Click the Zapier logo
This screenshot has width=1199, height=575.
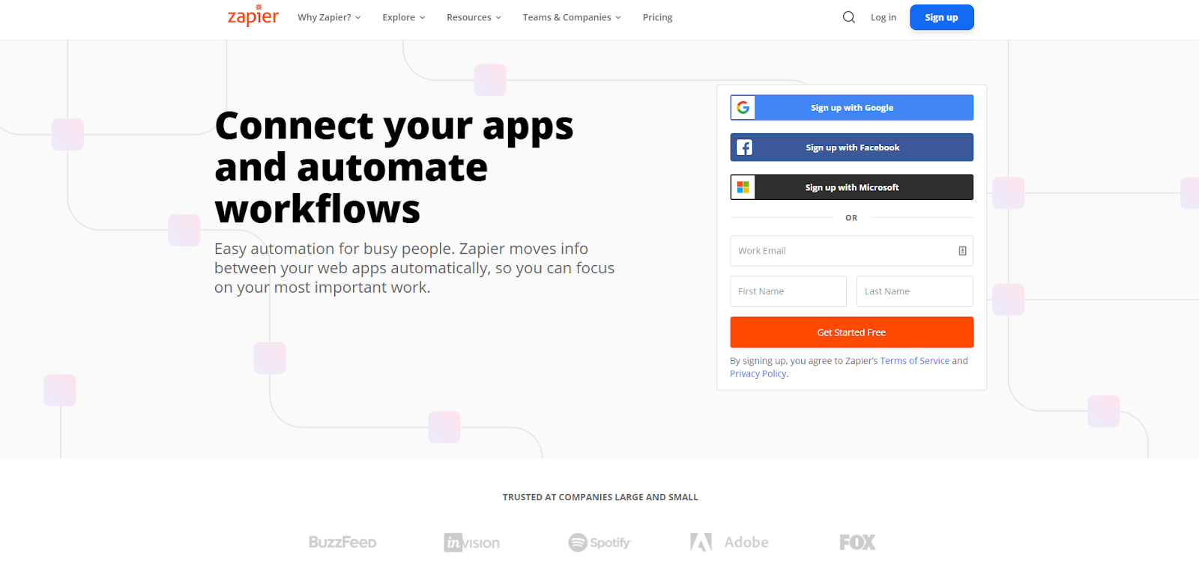pos(253,16)
